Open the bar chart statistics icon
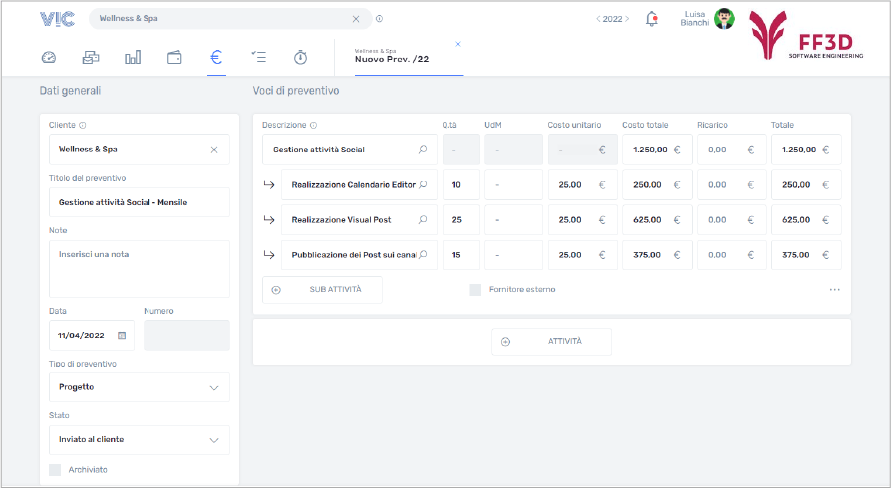Viewport: 891px width, 489px height. click(133, 58)
